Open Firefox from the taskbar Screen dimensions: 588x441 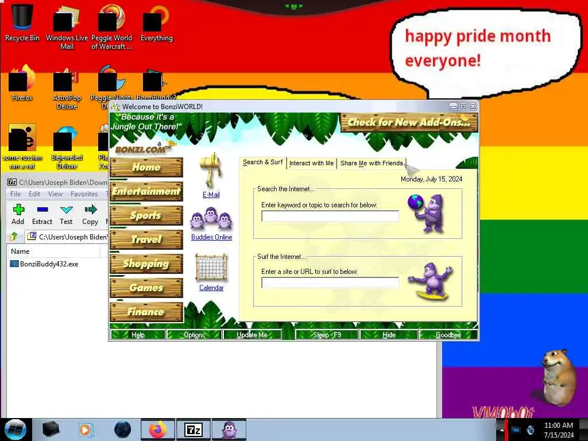pyautogui.click(x=158, y=430)
